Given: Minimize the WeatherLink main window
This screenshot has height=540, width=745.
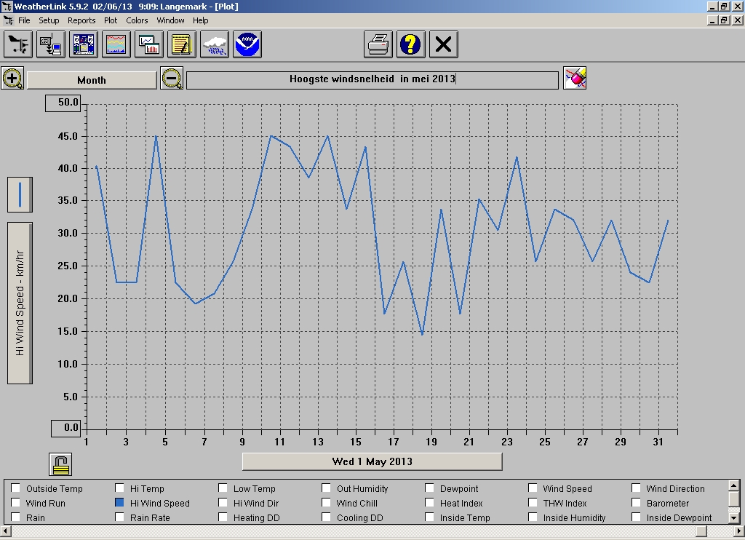Looking at the screenshot, I should point(712,6).
